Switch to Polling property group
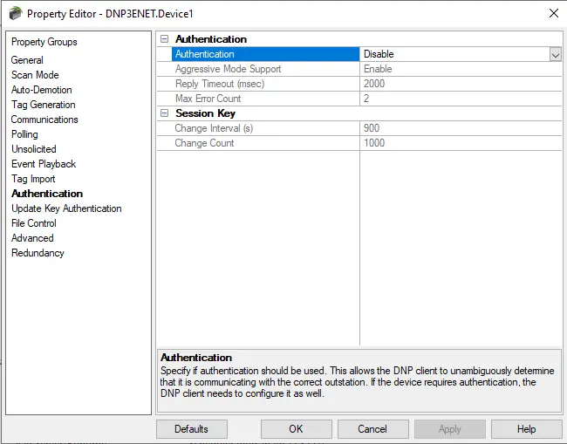567x444 pixels. [x=24, y=134]
